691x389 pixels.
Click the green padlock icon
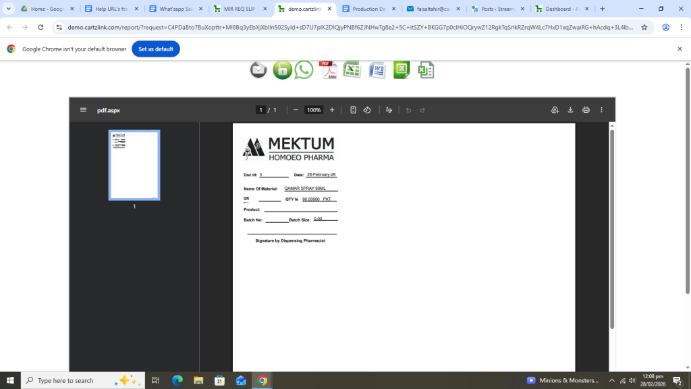pos(282,70)
